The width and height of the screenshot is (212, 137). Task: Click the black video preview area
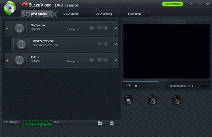166,51
